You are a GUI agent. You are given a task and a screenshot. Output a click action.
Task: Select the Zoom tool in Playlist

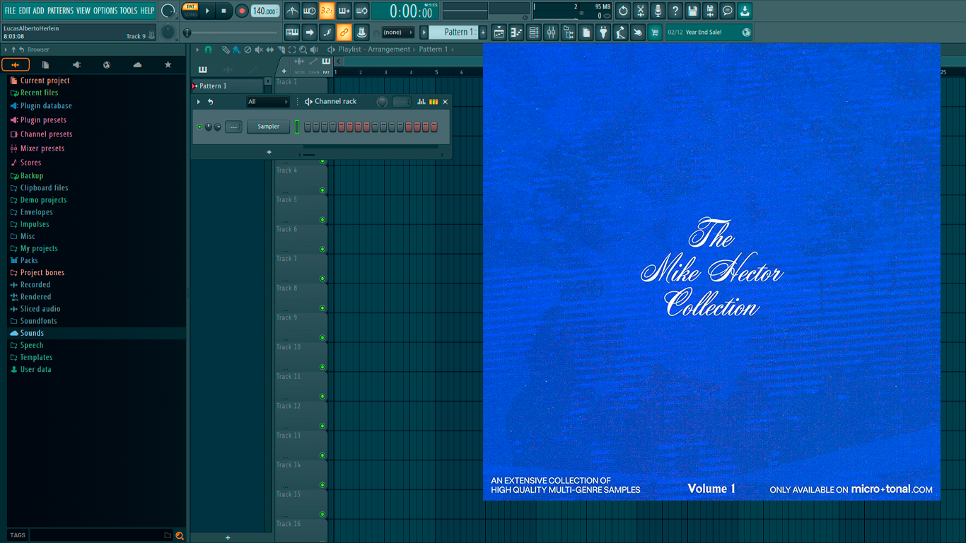(303, 49)
